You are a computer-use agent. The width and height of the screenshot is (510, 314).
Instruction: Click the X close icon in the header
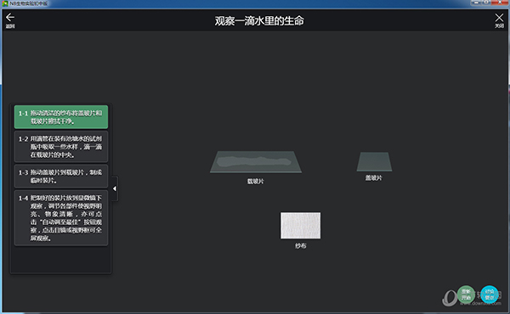499,18
